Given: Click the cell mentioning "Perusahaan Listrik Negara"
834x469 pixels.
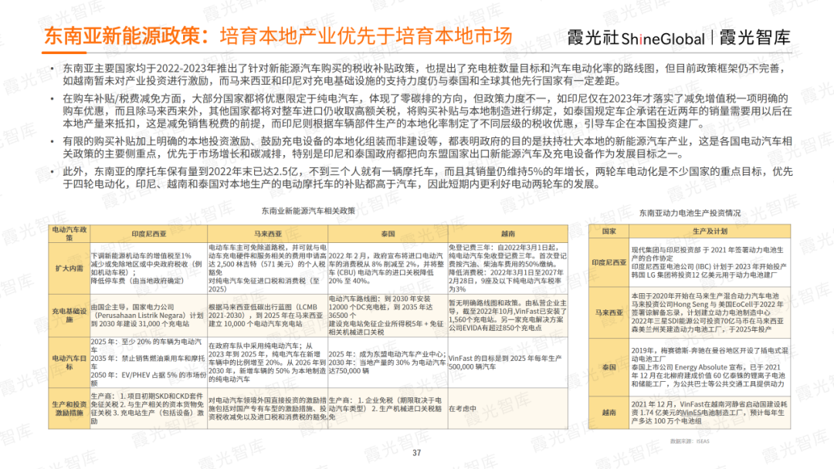Looking at the screenshot, I should click(x=148, y=315).
